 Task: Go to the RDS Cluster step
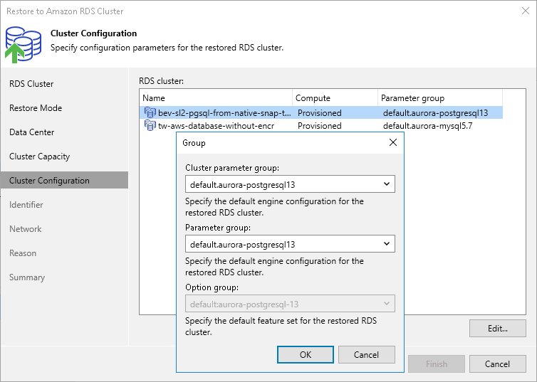(x=31, y=84)
